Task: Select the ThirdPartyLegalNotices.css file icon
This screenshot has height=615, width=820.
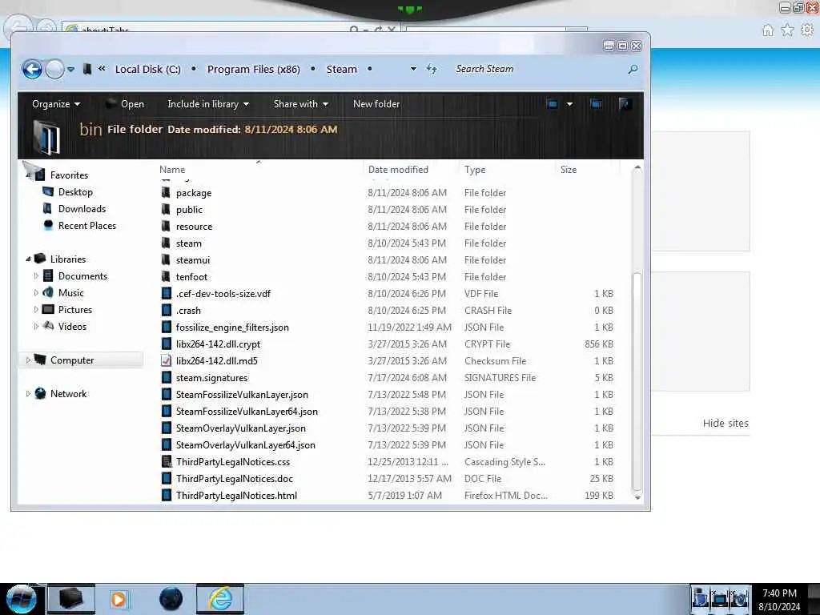Action: 167,461
